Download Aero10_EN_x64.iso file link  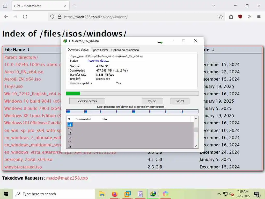(x=24, y=72)
